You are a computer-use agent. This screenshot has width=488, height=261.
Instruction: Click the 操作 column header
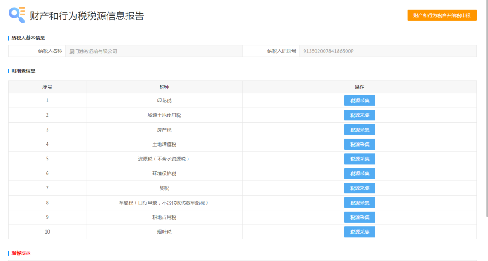pyautogui.click(x=360, y=87)
